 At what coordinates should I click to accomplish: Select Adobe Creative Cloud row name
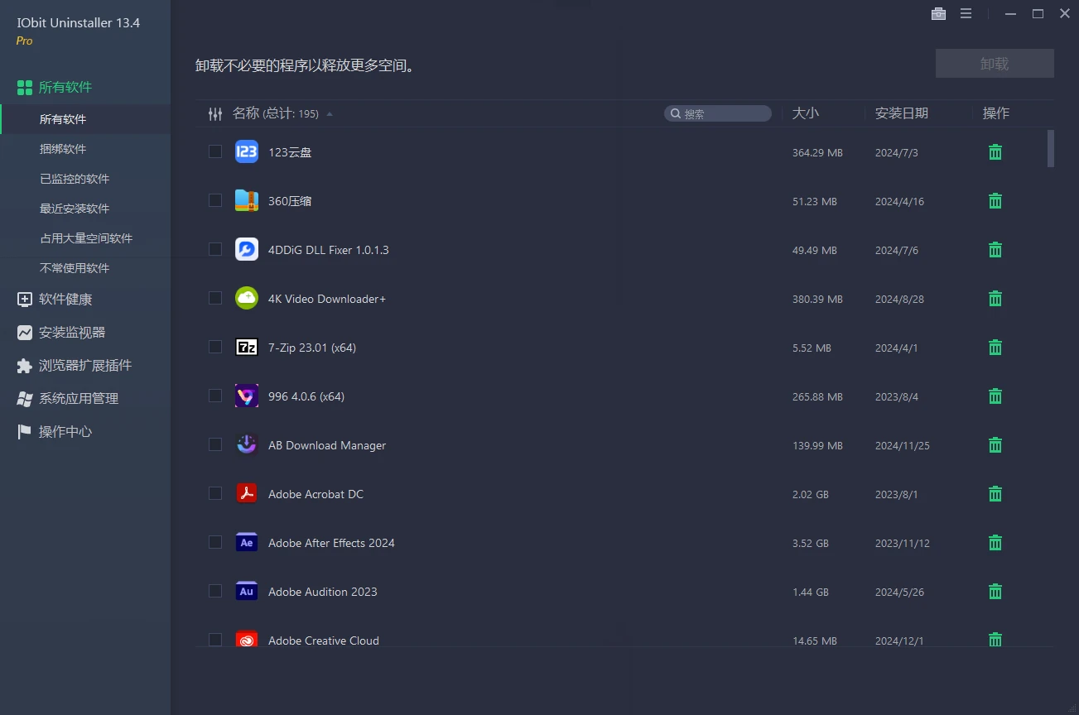click(x=324, y=641)
